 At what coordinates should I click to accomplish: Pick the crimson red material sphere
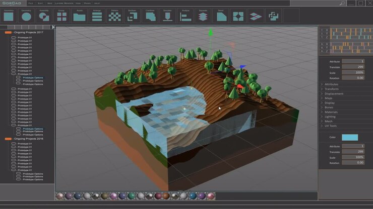[x=158, y=196]
